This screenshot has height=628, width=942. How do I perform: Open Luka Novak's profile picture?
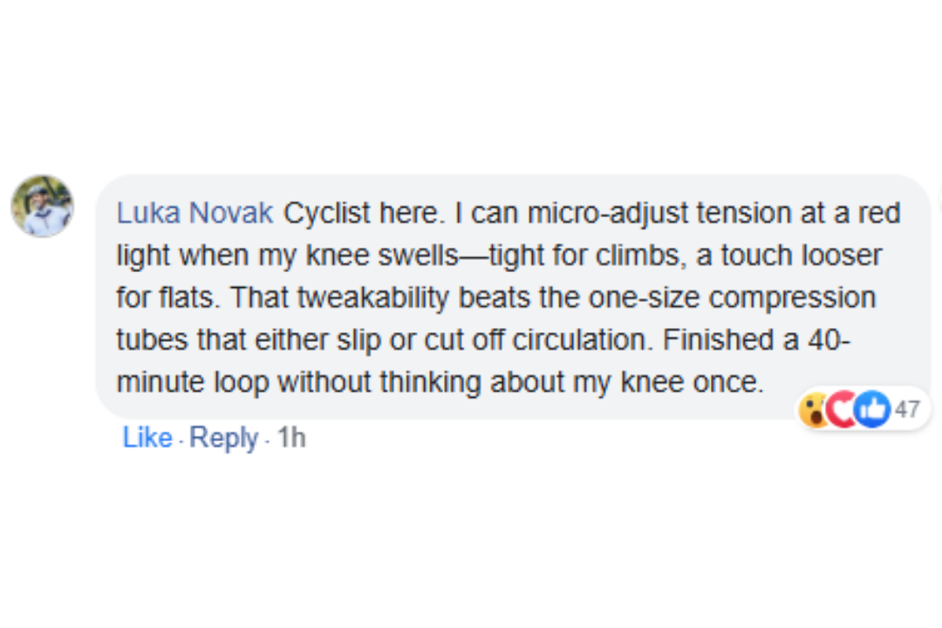[x=43, y=206]
